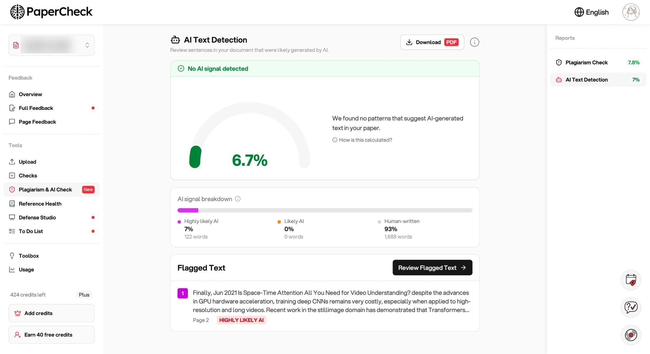
Task: Click the AI signal breakdown bar
Action: [325, 210]
